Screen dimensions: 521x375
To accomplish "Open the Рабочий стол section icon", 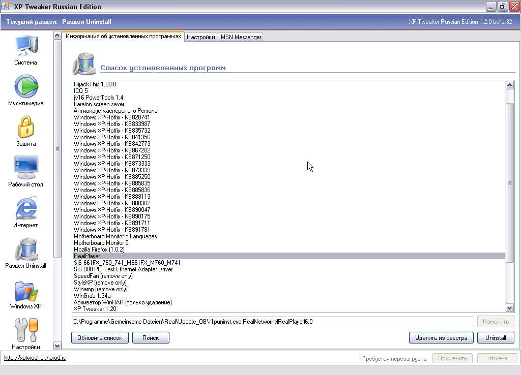I will point(26,168).
